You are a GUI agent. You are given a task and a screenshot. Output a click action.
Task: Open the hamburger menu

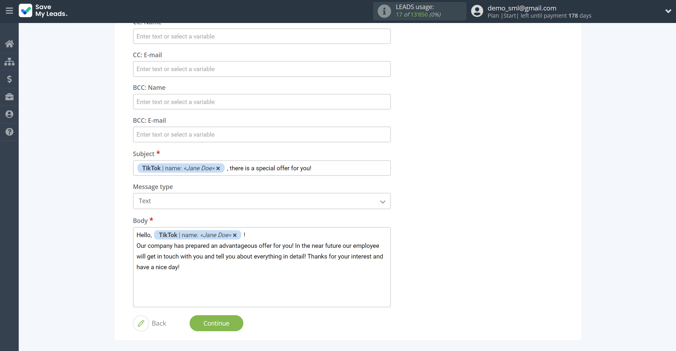coord(9,11)
